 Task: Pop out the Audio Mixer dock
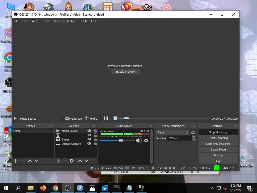click(x=151, y=126)
